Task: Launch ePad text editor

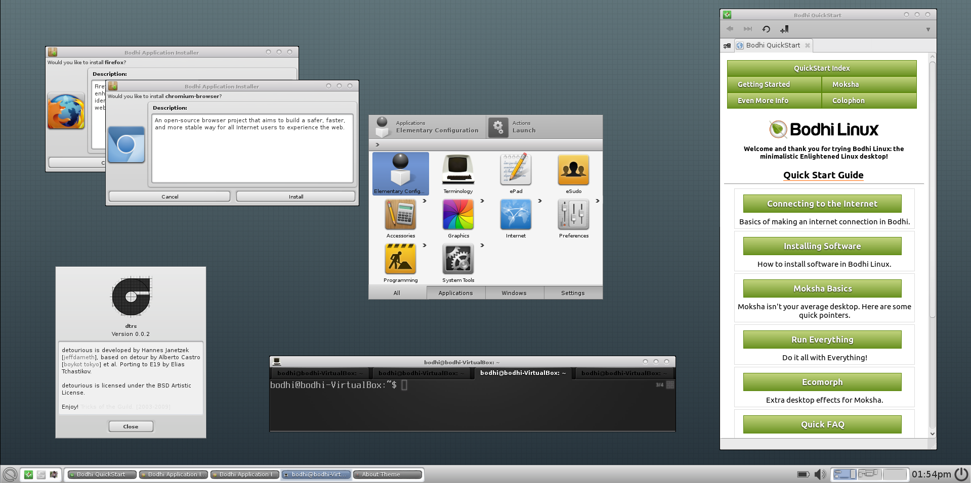Action: click(516, 174)
